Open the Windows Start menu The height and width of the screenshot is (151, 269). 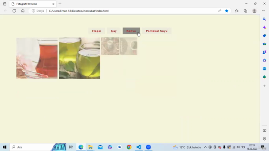[5, 147]
